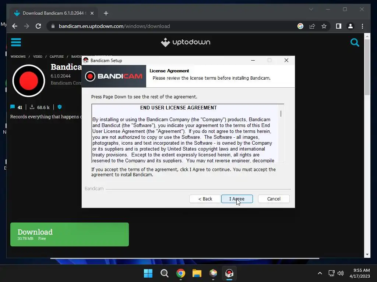The height and width of the screenshot is (282, 377).
Task: Click the I Agree button
Action: click(x=237, y=199)
